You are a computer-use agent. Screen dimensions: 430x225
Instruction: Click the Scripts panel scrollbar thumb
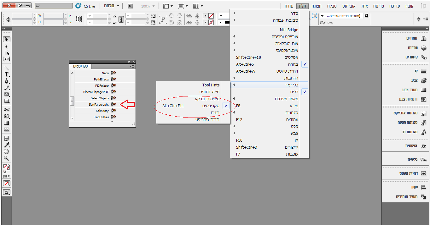[72, 101]
